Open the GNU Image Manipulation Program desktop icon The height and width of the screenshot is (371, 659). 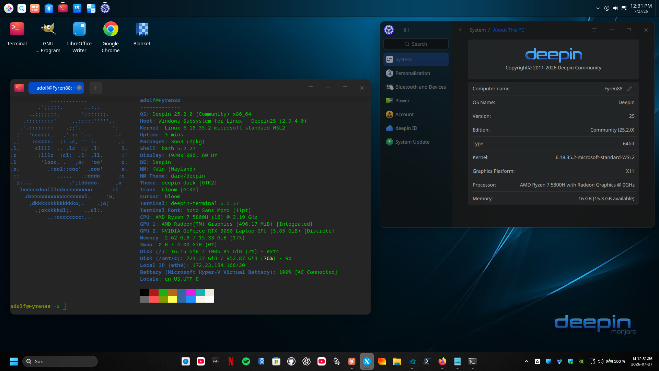[x=48, y=38]
